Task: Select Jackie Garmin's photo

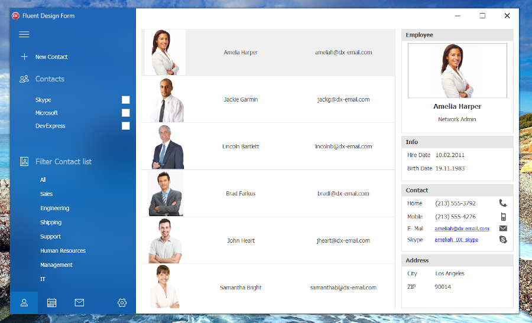Action: (166, 100)
